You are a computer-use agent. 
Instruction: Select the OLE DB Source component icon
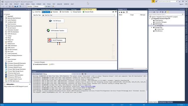point(51,21)
